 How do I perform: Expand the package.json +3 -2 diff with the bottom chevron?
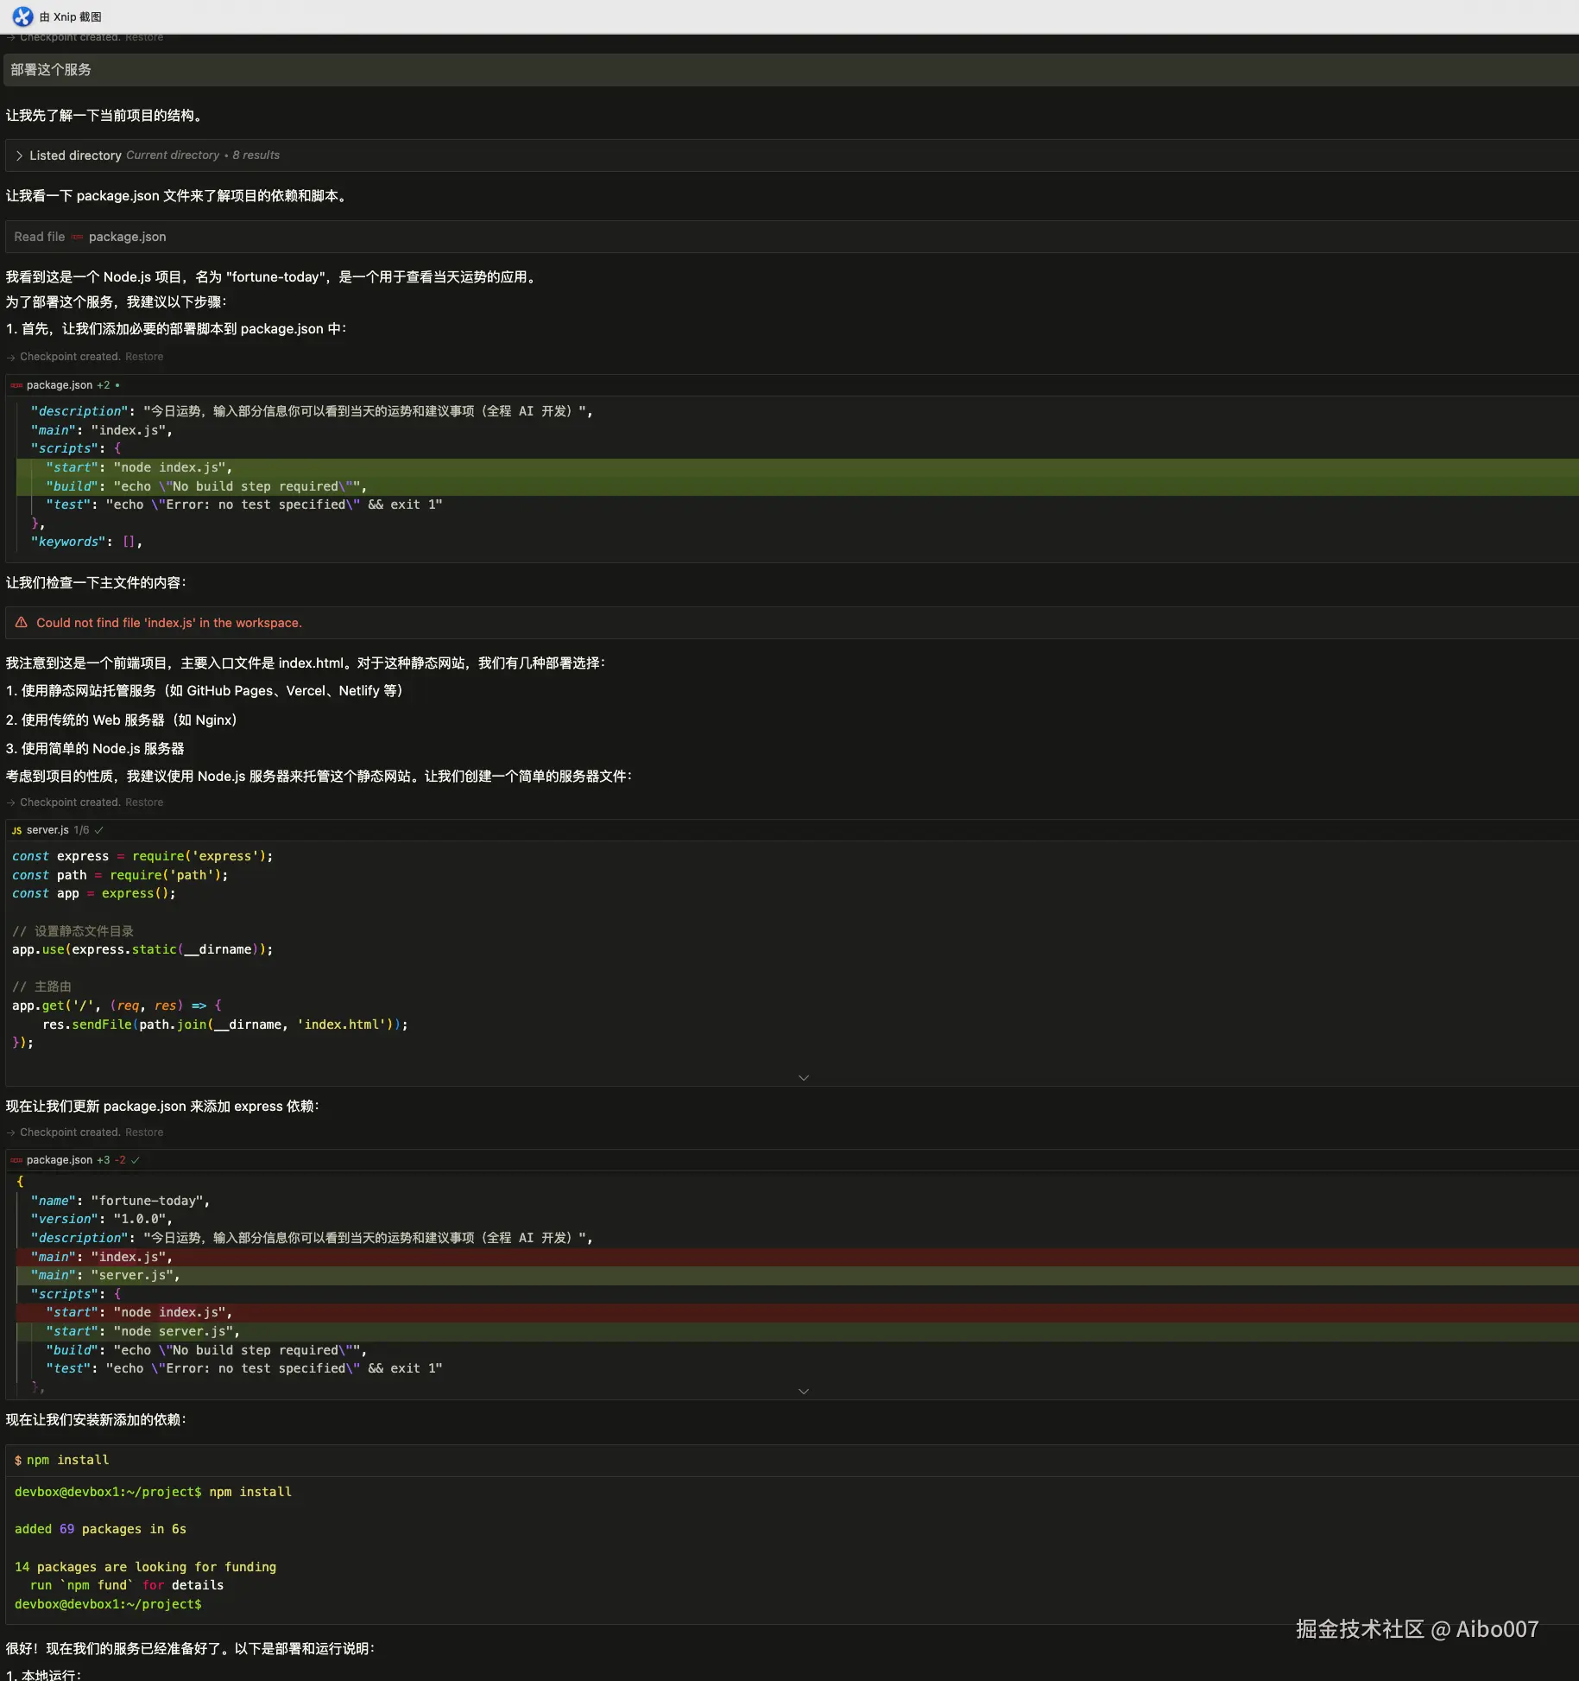pyautogui.click(x=804, y=1391)
